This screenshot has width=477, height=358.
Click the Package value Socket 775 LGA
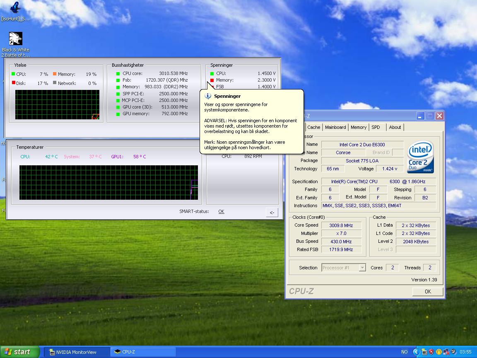pos(362,161)
